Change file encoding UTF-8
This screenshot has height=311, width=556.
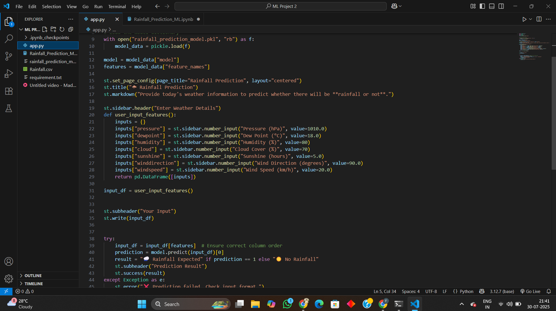click(431, 291)
